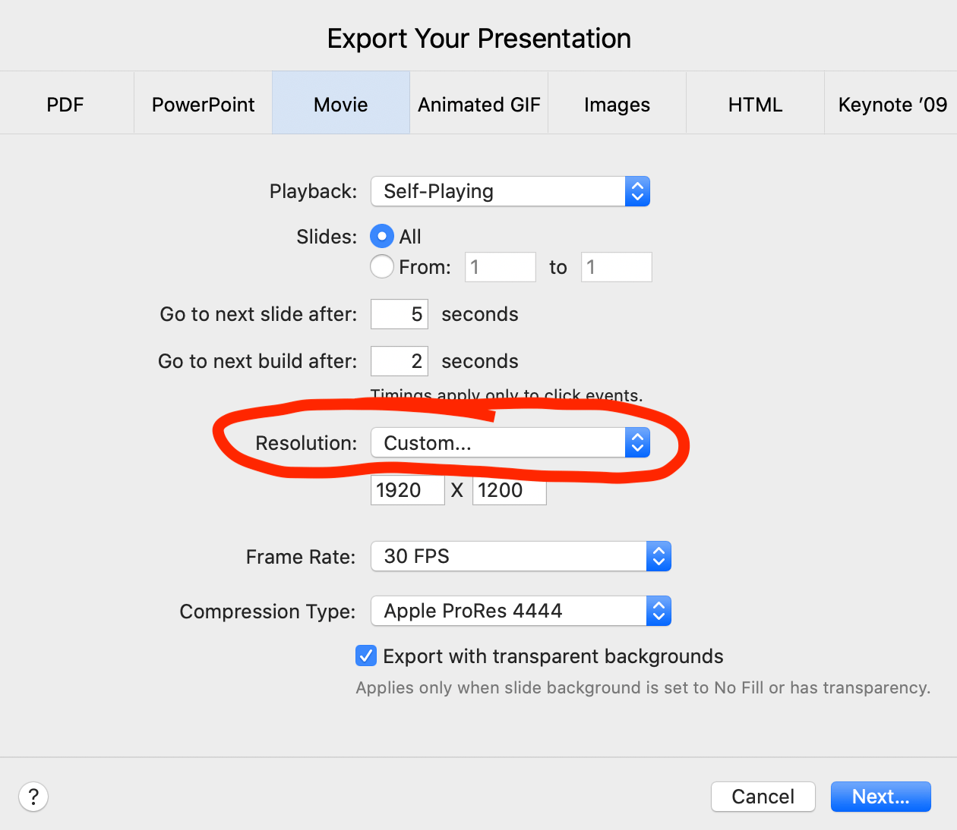Viewport: 957px width, 830px height.
Task: Click the next slide seconds field
Action: tap(400, 314)
